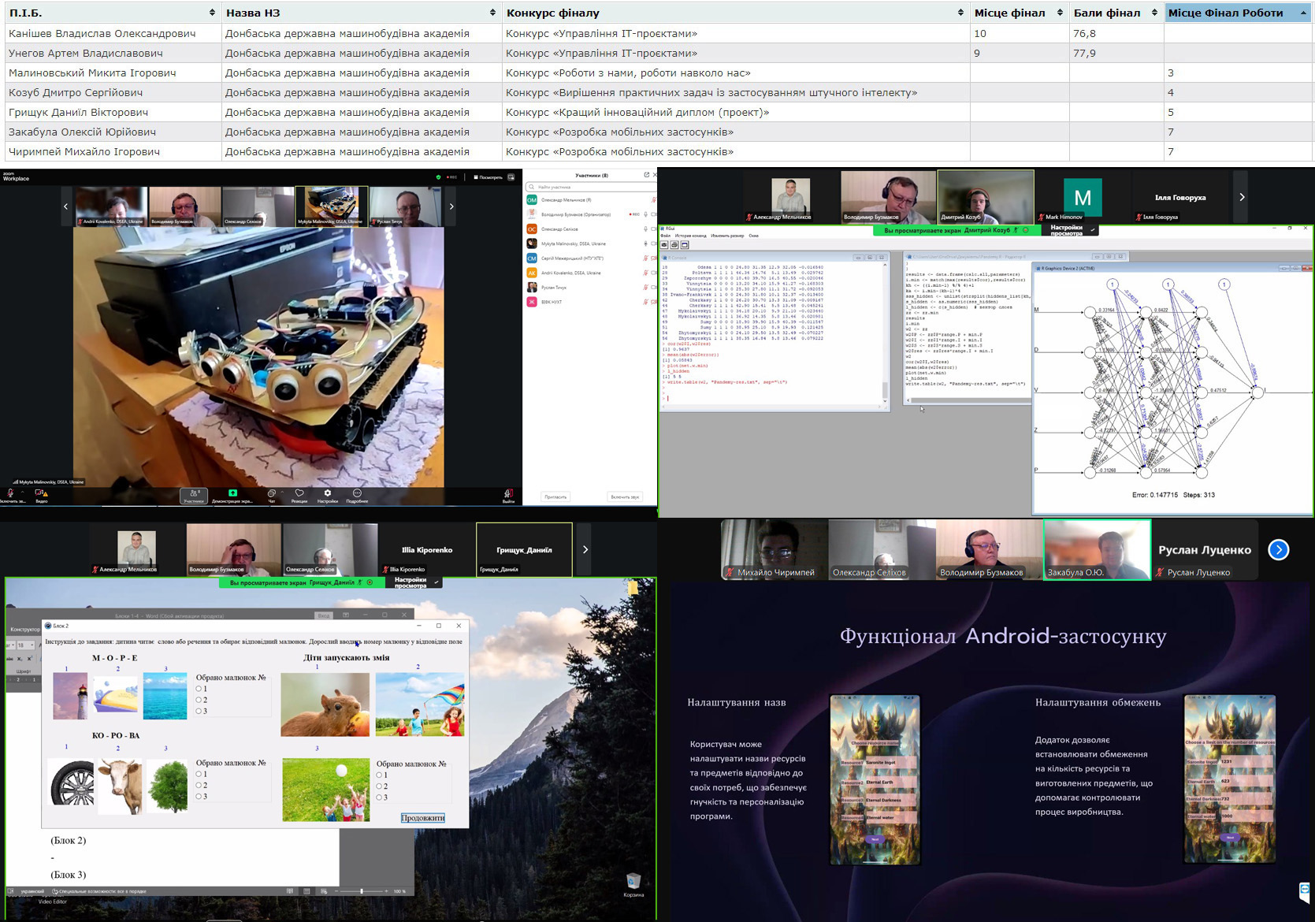The width and height of the screenshot is (1315, 922).
Task: Sort table by Конкурс фіналу column
Action: coord(734,13)
